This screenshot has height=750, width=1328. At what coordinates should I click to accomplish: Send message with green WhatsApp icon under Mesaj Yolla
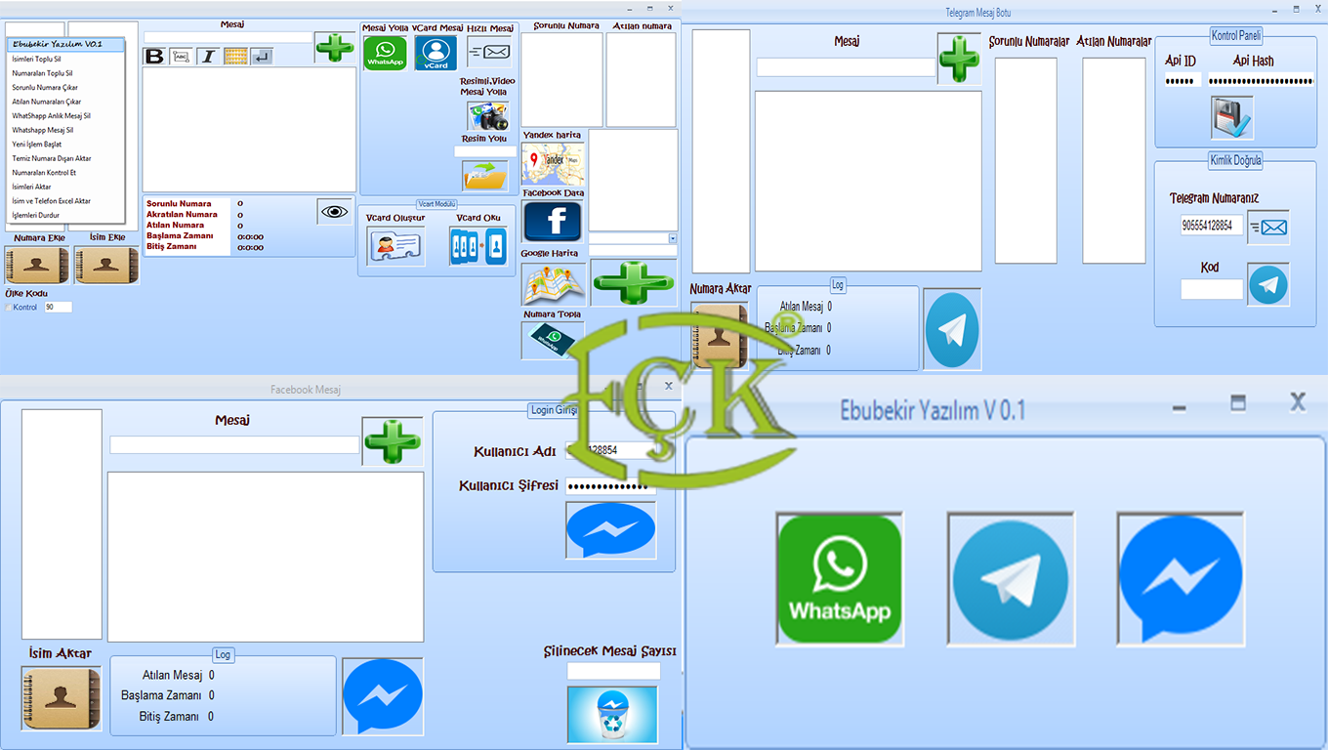pyautogui.click(x=385, y=53)
